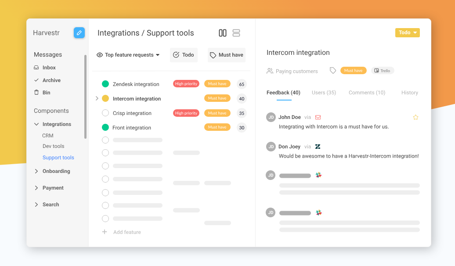Viewport: 455px width, 266px height.
Task: Open the Todo status dropdown
Action: point(408,32)
